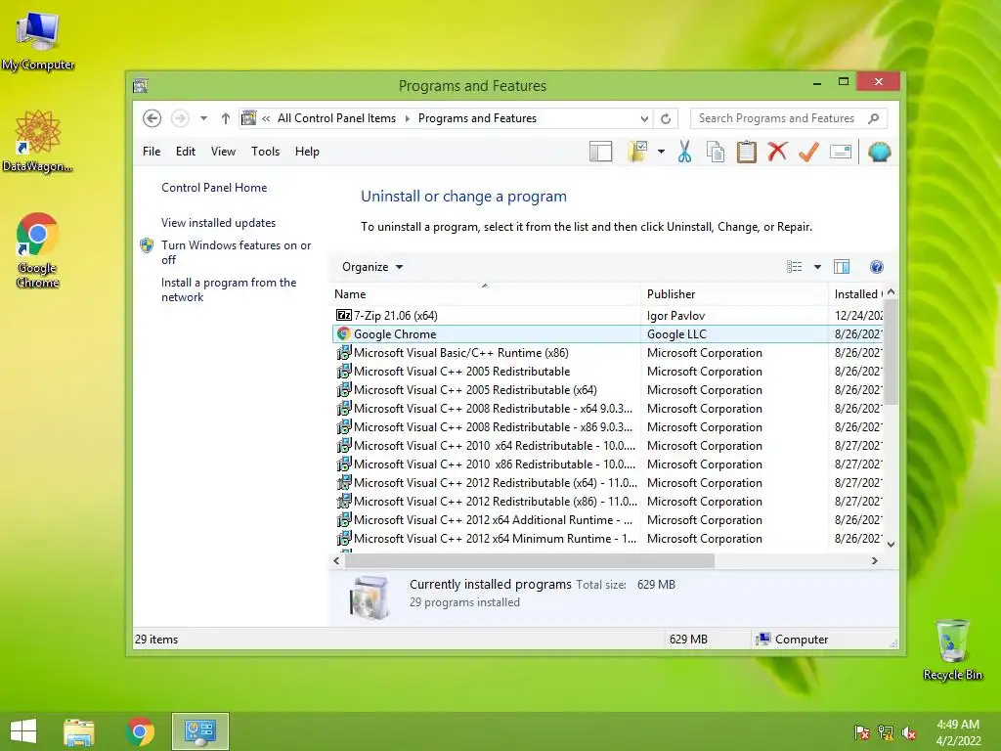1001x751 pixels.
Task: Expand the Organize dropdown
Action: pyautogui.click(x=372, y=267)
